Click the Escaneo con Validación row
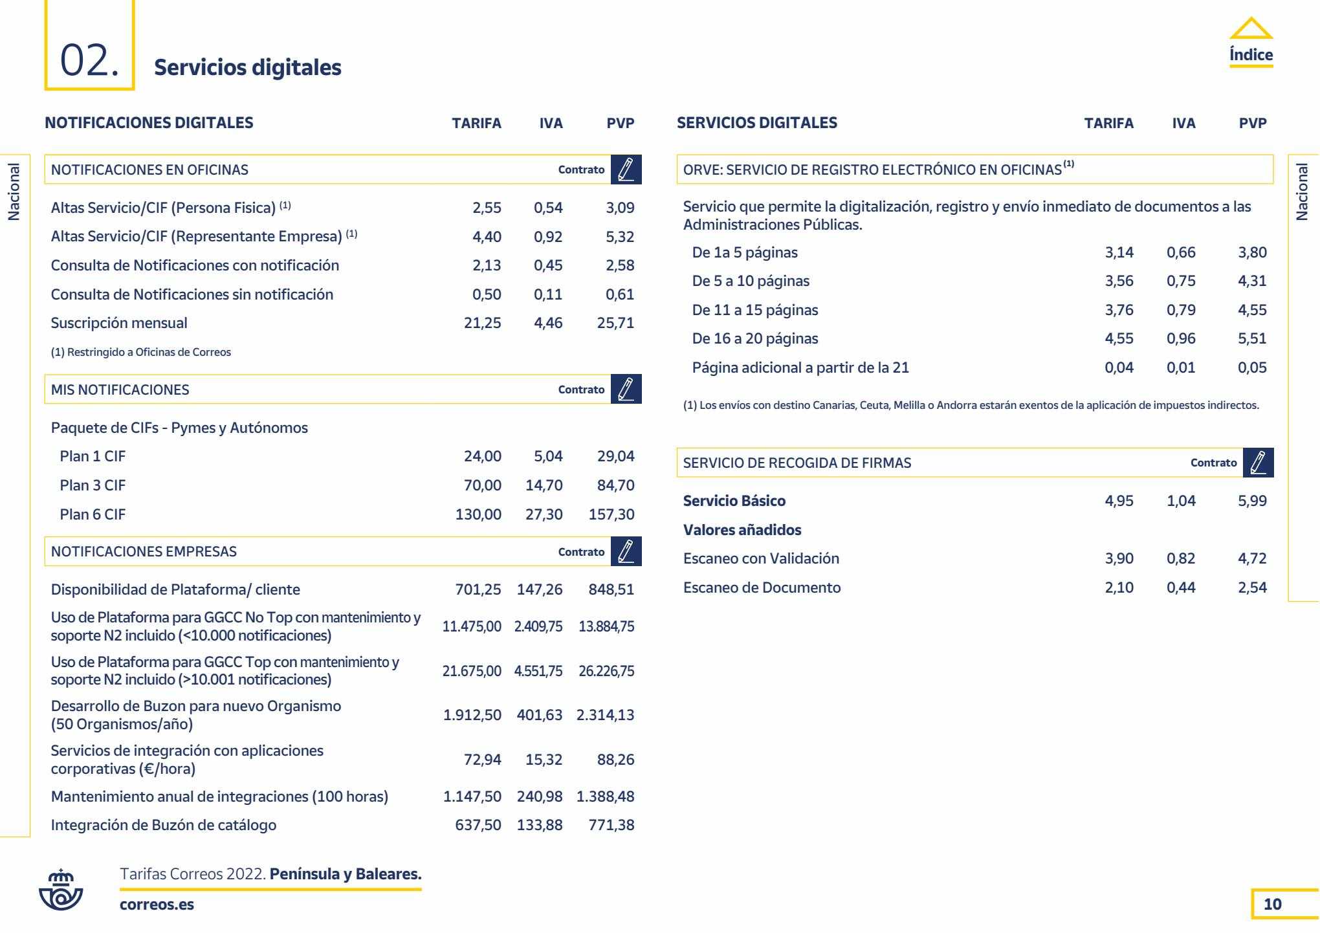Viewport: 1320px width, 933px height. tap(761, 558)
